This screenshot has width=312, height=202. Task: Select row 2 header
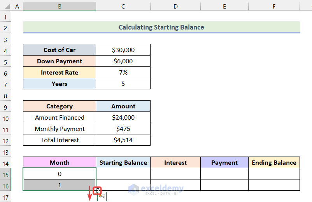5,28
